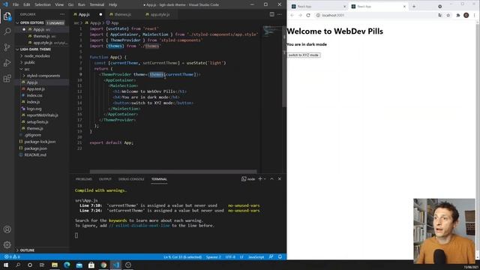Click the editor horizontal scrollbar
Screen dimensions: 480x270
(173, 172)
